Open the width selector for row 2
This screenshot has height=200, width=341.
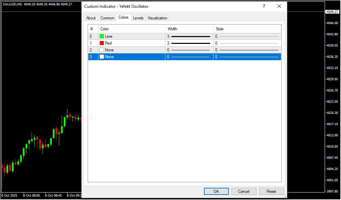(189, 50)
